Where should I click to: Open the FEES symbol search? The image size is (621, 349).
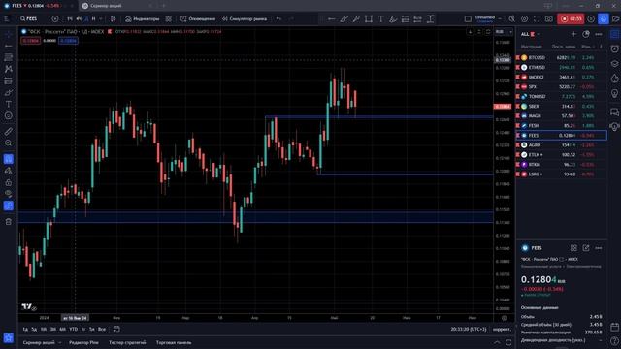point(29,18)
